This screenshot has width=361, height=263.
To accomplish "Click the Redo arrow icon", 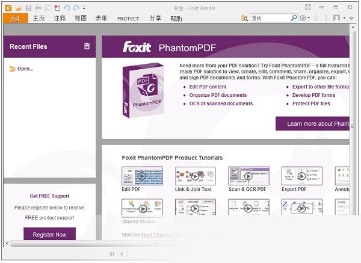I will 76,8.
